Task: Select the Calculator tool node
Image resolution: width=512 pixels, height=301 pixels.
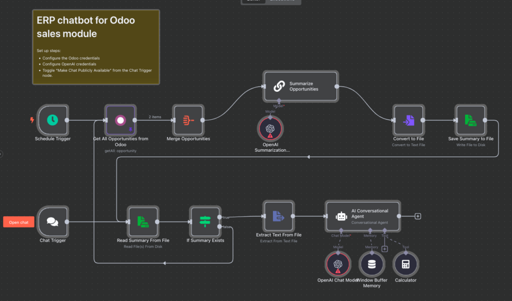Action: point(405,264)
